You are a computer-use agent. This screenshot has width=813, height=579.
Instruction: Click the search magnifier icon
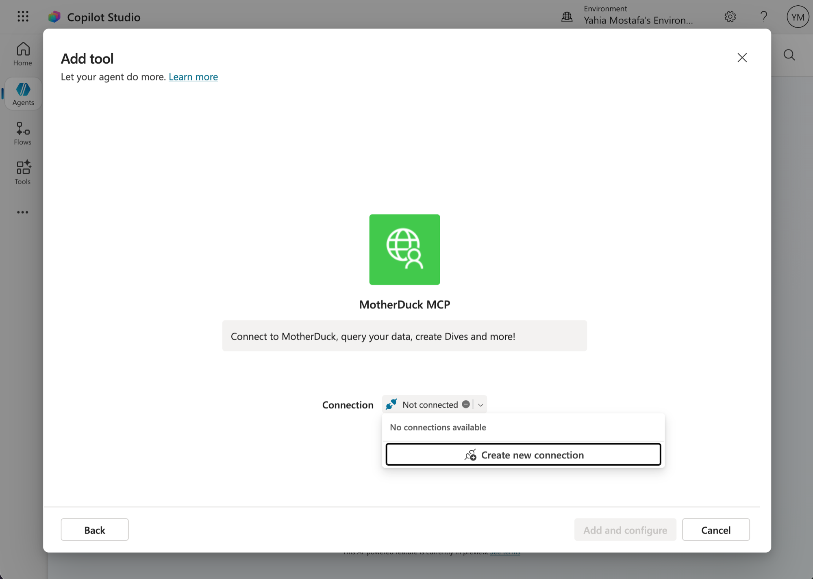pos(789,55)
